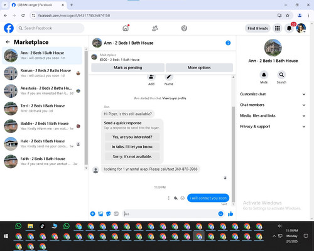The width and height of the screenshot is (314, 251).
Task: Open the notifications bell in header
Action: pos(289,28)
